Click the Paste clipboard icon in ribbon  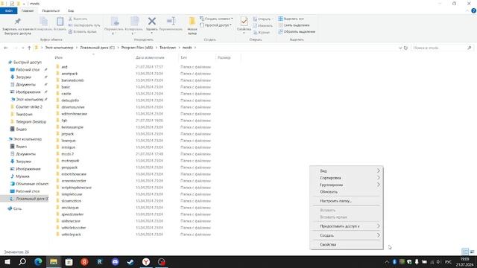tap(60, 22)
